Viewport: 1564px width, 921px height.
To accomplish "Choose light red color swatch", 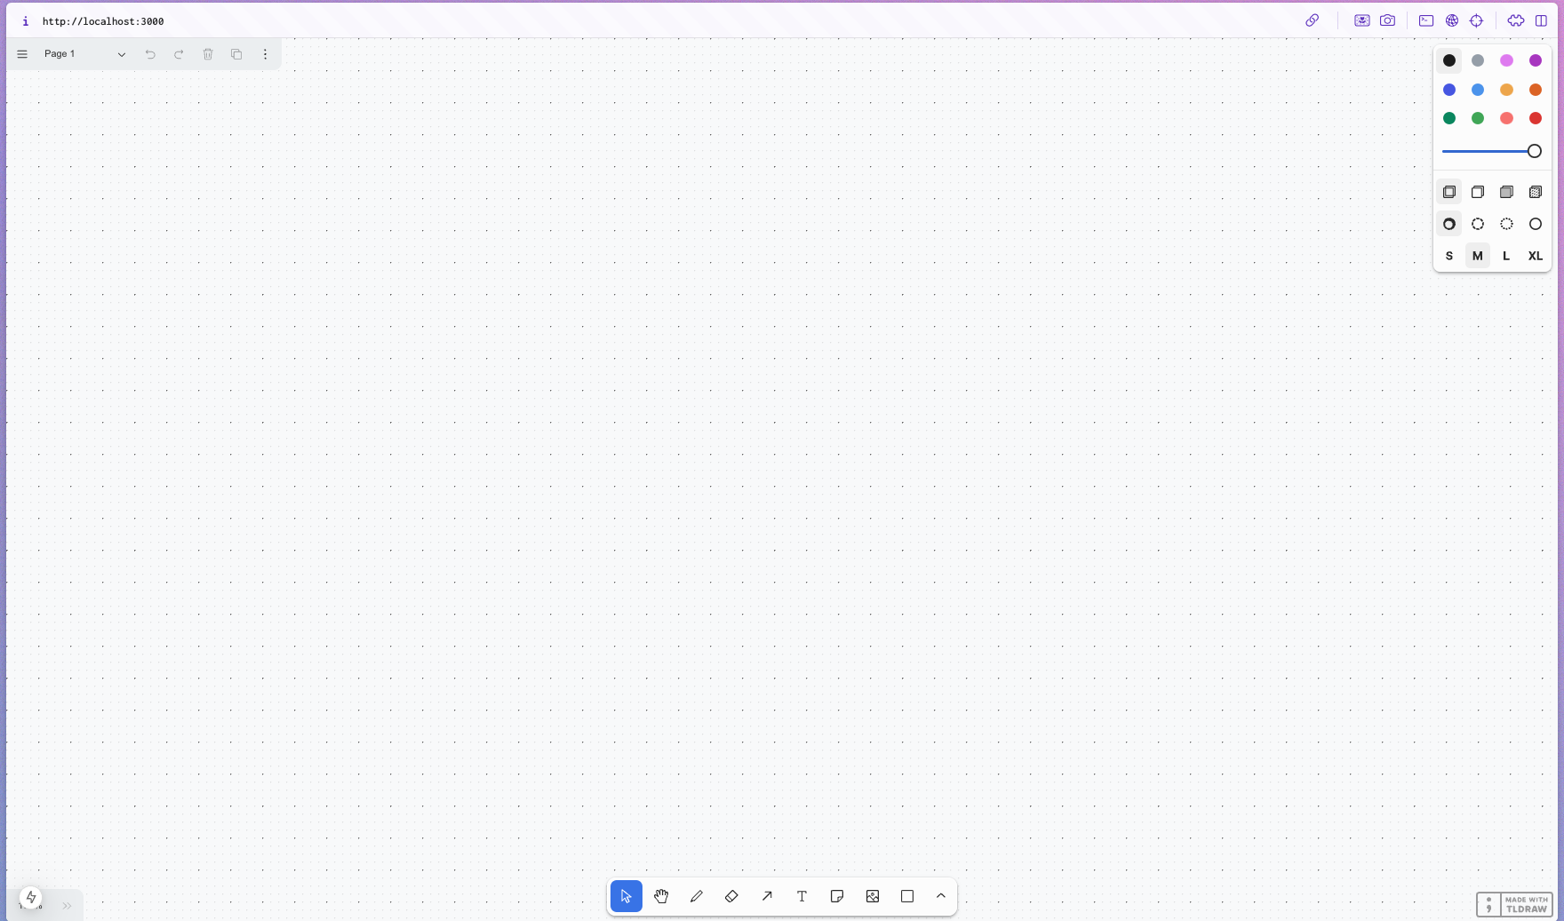I will 1506,118.
